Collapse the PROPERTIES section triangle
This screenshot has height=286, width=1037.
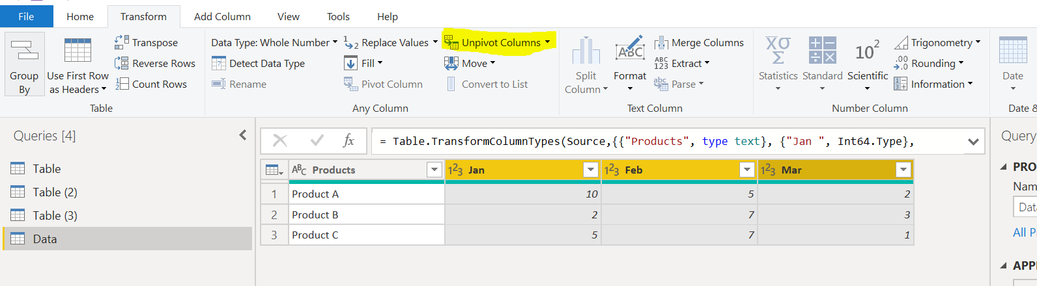coord(1003,167)
